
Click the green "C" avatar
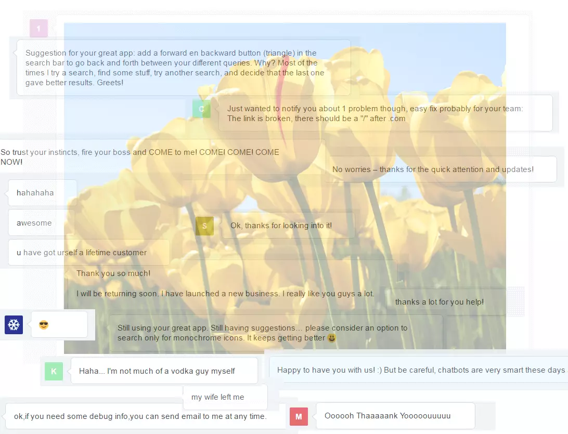201,109
